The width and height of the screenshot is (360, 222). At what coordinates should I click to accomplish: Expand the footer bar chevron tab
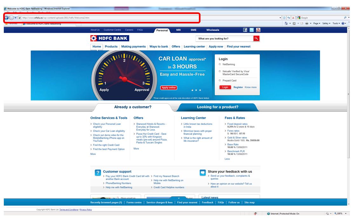[x=179, y=198]
